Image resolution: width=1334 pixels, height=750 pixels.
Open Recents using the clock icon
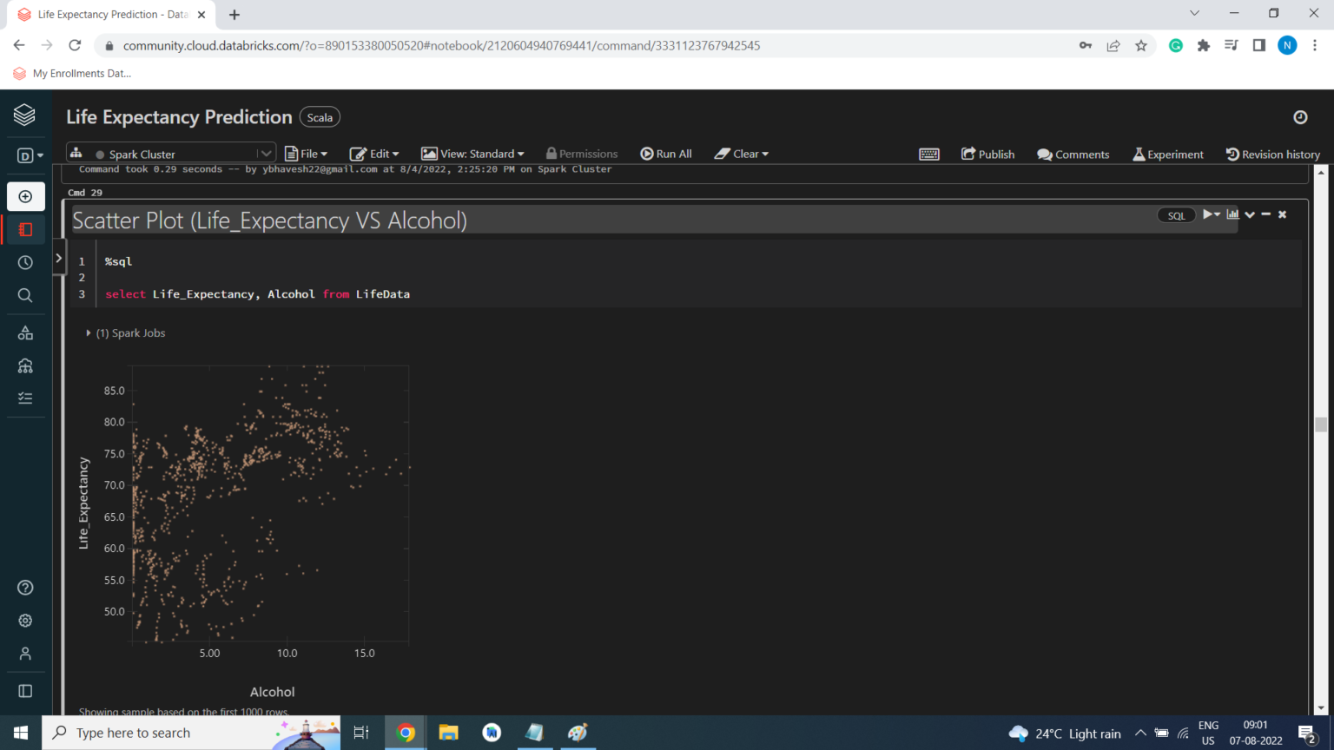pyautogui.click(x=25, y=261)
